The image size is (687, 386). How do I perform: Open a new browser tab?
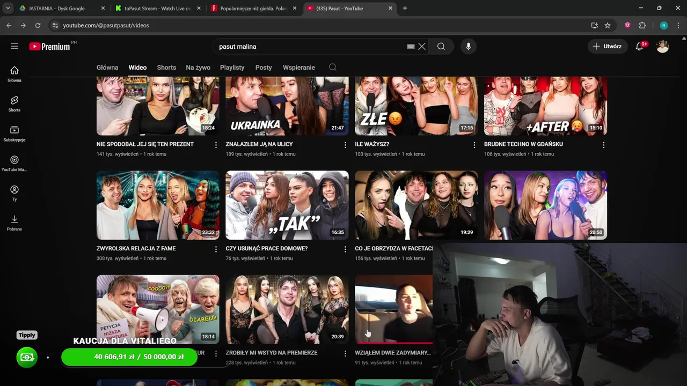[x=405, y=8]
